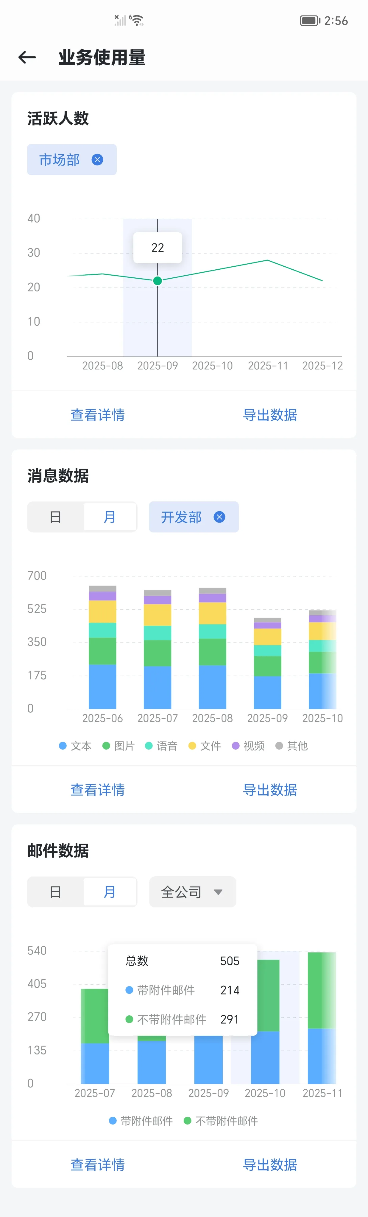Tap the 开发部 department chip label

click(x=182, y=517)
